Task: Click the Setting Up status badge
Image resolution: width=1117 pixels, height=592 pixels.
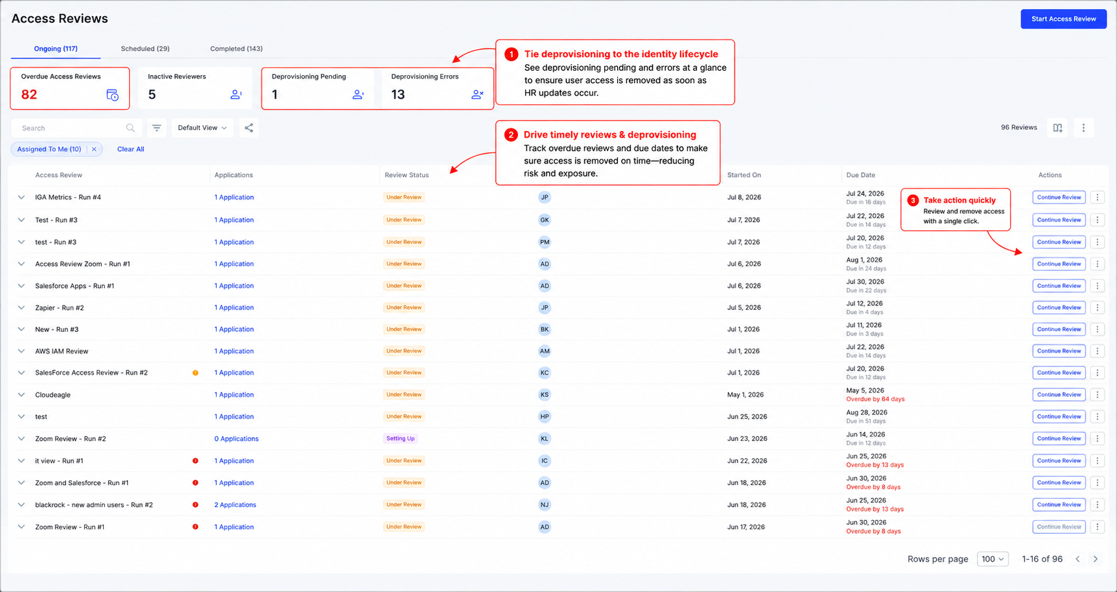Action: coord(401,439)
